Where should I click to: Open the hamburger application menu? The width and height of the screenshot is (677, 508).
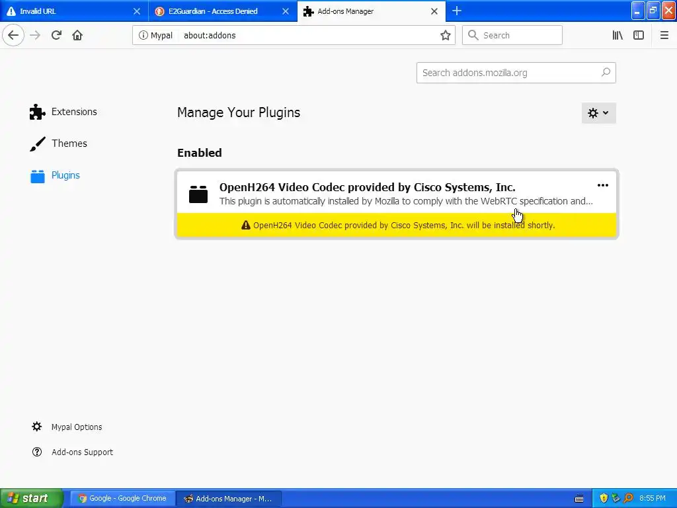tap(664, 35)
